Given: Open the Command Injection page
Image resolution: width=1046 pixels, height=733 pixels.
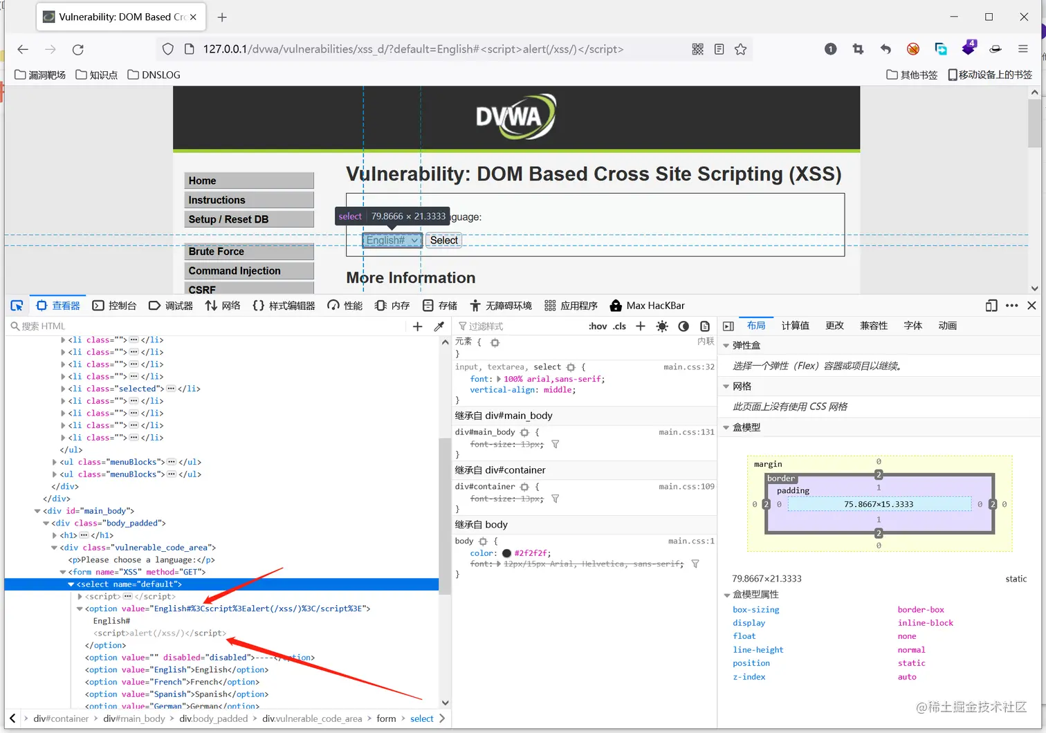Looking at the screenshot, I should (x=249, y=271).
